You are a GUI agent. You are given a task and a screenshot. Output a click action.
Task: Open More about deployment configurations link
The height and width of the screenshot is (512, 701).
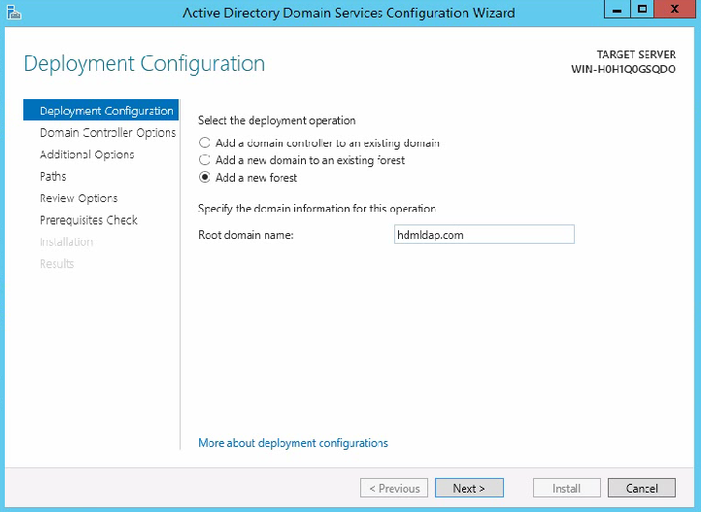[x=293, y=443]
